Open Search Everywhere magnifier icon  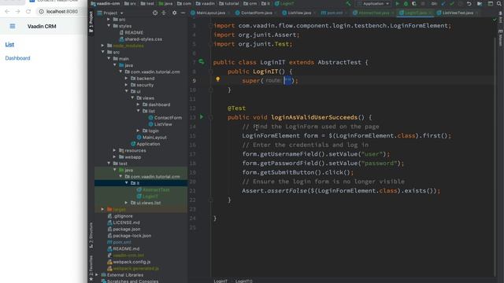[498, 3]
